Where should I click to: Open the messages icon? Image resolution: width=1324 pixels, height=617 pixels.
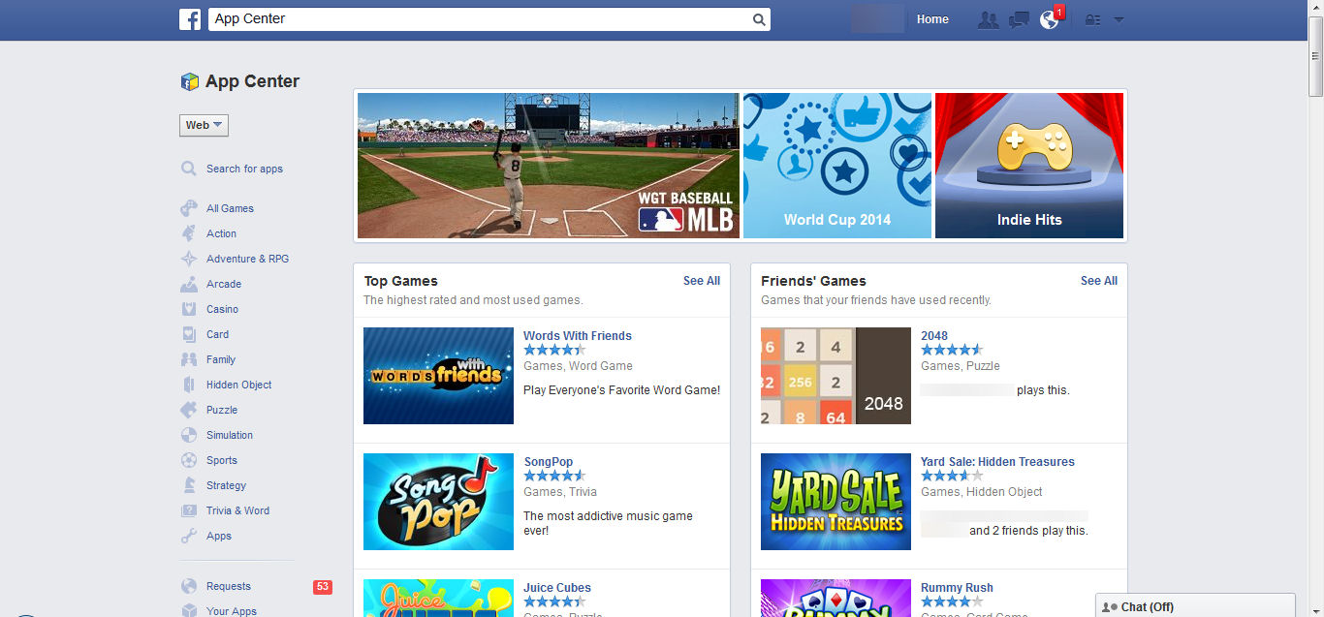[x=1019, y=19]
